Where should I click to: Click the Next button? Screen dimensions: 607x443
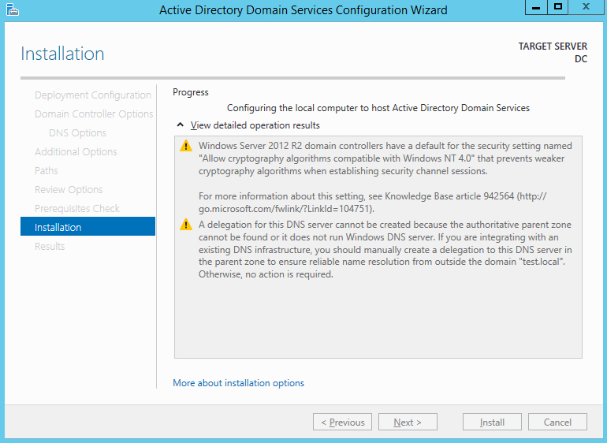pyautogui.click(x=408, y=422)
